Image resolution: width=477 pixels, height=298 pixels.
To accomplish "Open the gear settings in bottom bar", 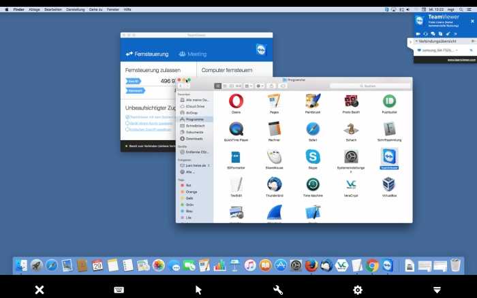I will 358,290.
